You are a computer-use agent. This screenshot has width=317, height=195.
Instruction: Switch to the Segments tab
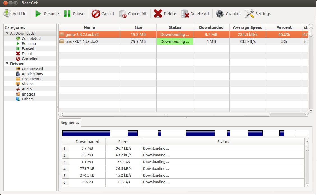pos(70,122)
